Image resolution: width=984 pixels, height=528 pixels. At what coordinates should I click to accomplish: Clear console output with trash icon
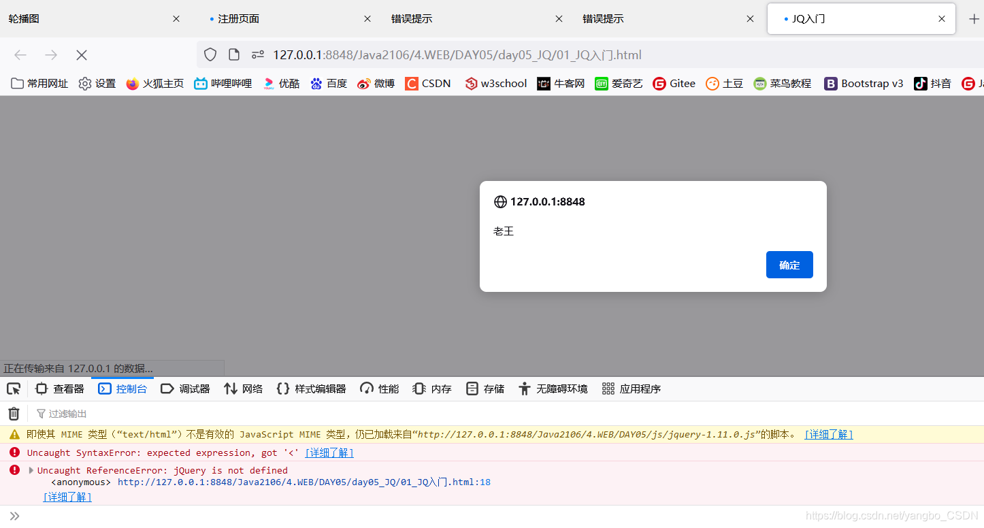click(x=14, y=414)
